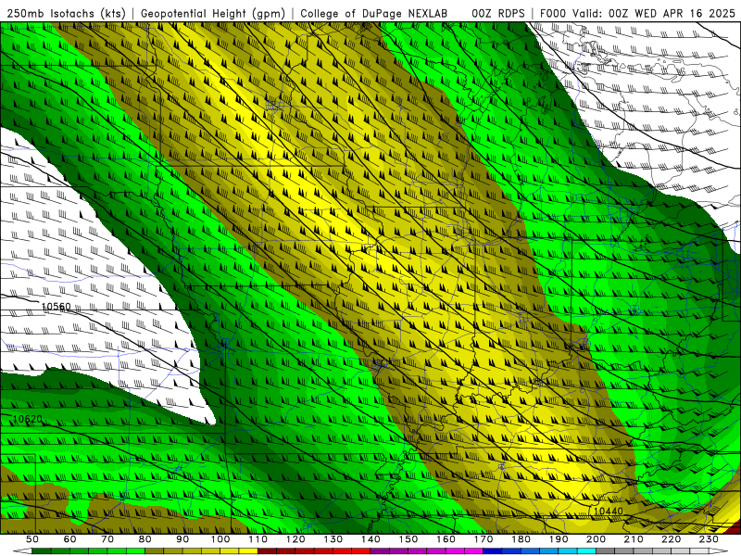Click the 130 kts color scale label

(x=333, y=539)
